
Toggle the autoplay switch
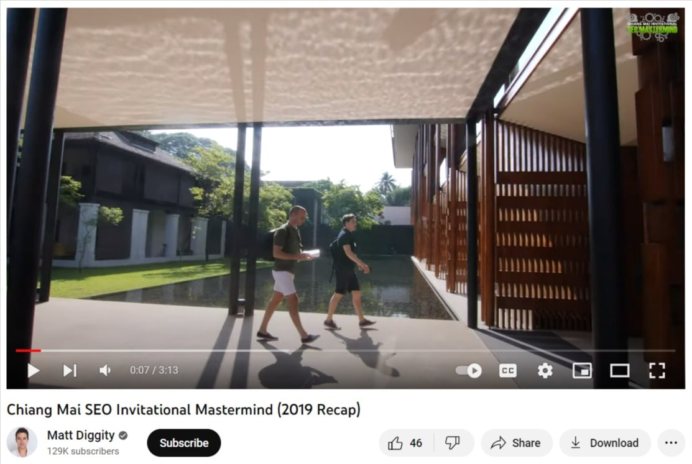click(x=469, y=370)
